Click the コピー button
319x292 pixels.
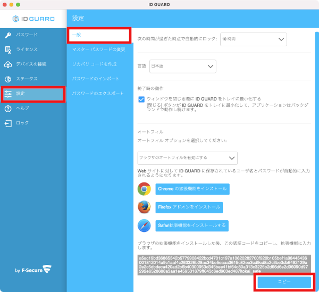click(284, 282)
